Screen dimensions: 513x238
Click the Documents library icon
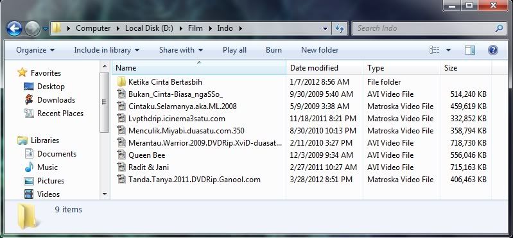point(29,154)
